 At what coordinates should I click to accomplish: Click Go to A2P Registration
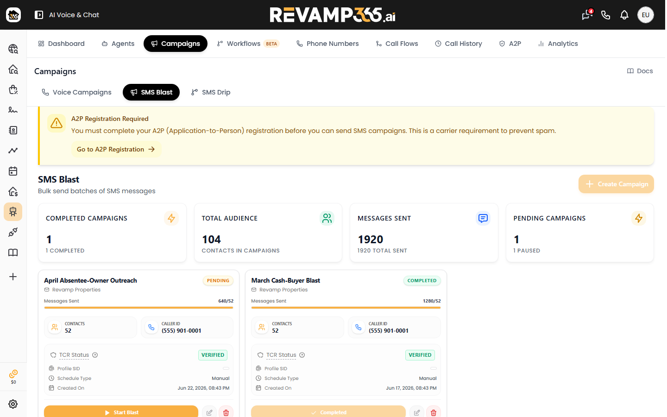coord(116,149)
